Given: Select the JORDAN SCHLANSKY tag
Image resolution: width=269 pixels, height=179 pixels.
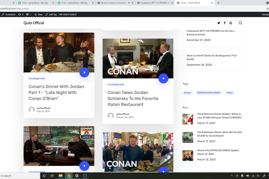Looking at the screenshot, I should point(209,93).
